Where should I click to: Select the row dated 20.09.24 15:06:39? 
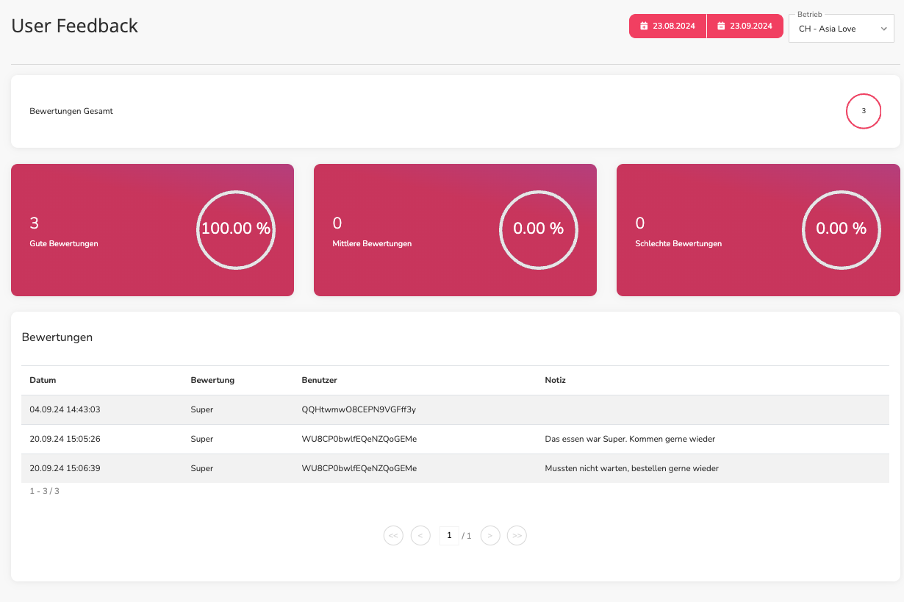point(455,468)
